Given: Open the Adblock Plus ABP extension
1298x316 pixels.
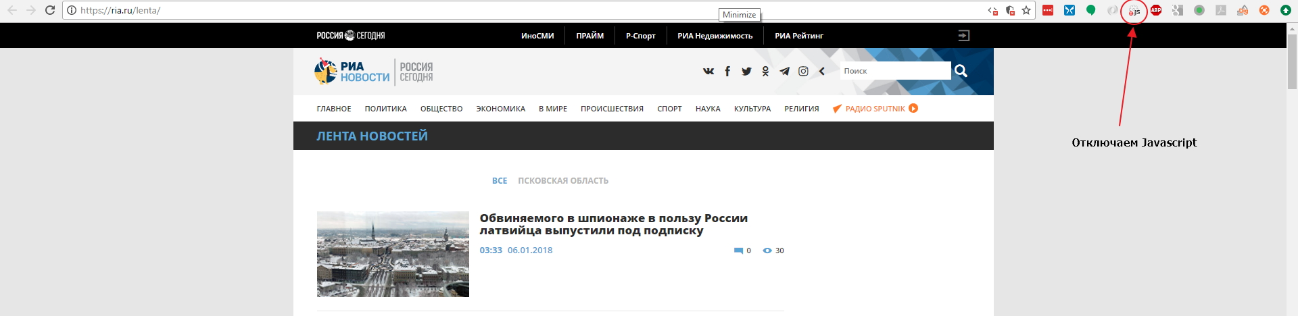Looking at the screenshot, I should pyautogui.click(x=1156, y=10).
